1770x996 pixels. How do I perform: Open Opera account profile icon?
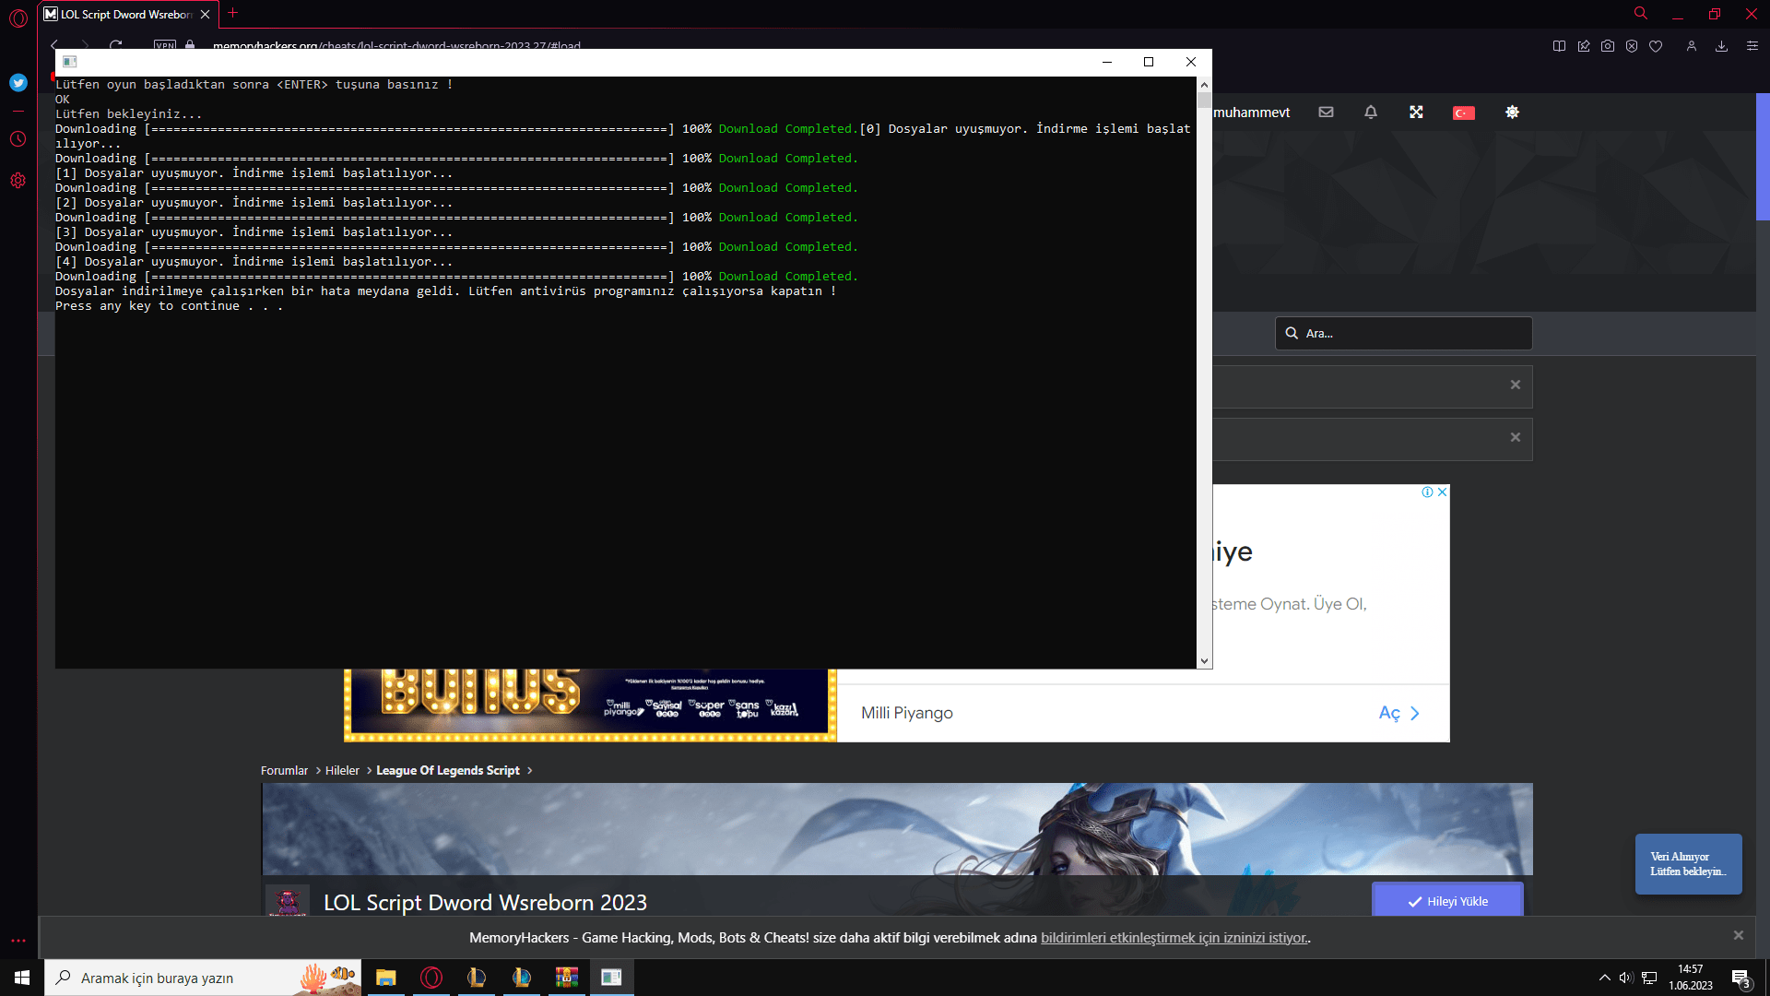(x=1692, y=46)
